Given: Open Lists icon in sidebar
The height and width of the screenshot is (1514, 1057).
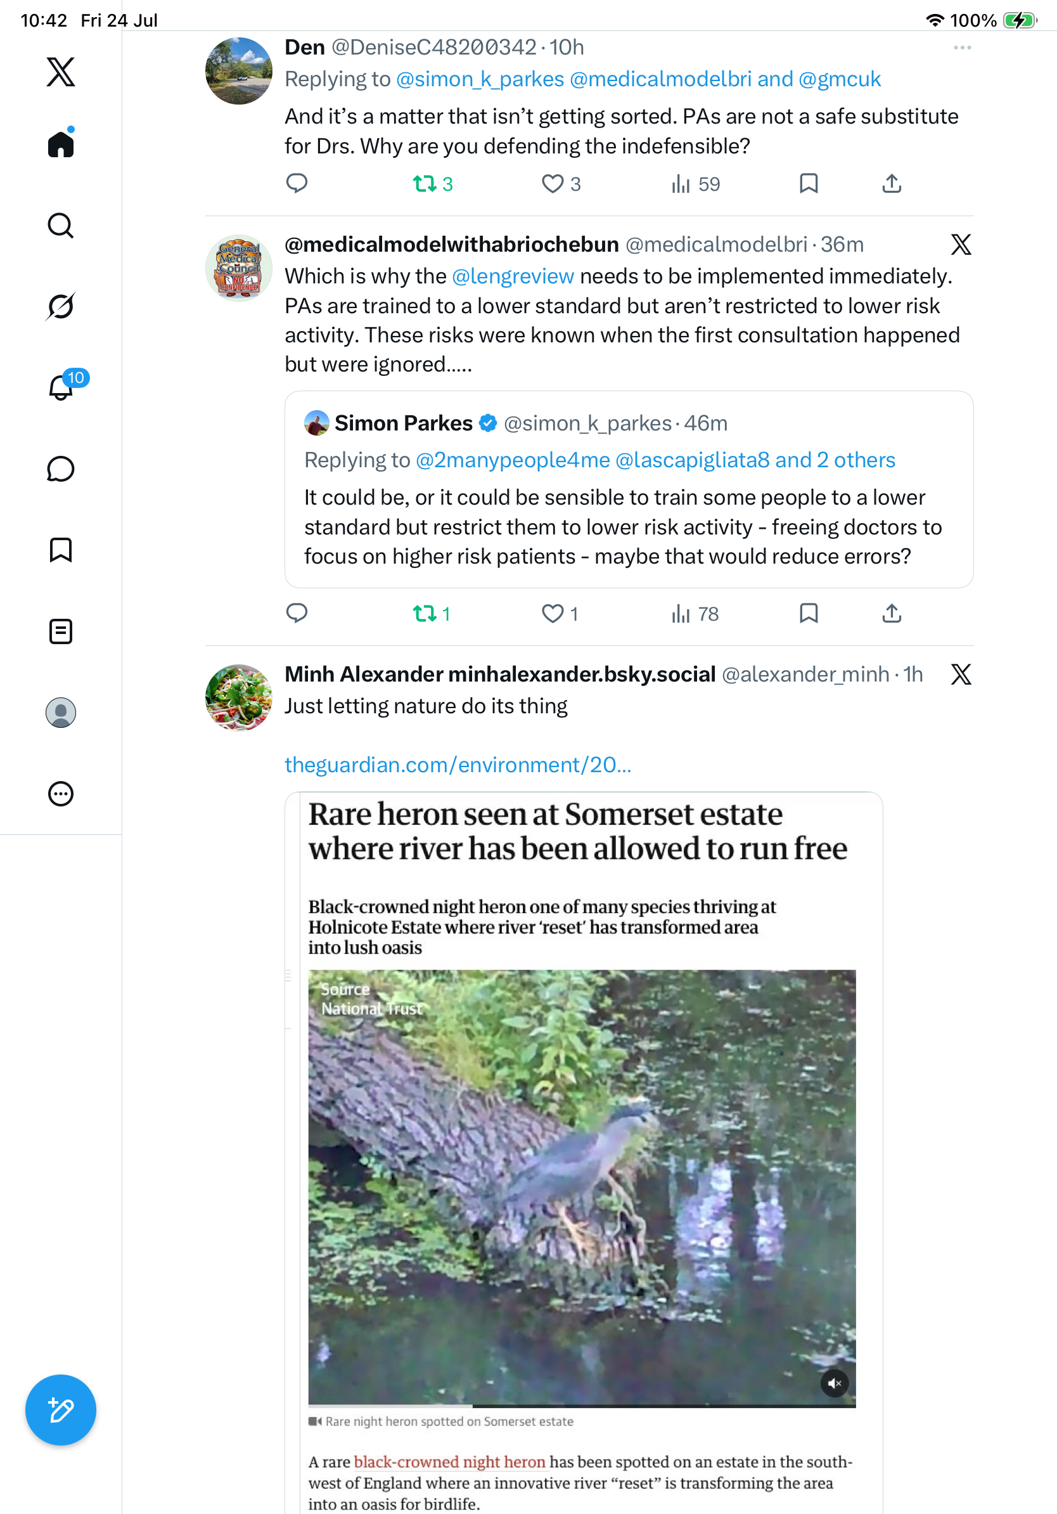Looking at the screenshot, I should pos(61,631).
